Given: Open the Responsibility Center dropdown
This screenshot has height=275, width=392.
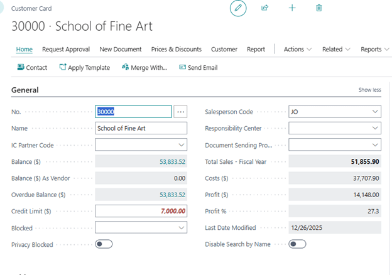Looking at the screenshot, I should pyautogui.click(x=375, y=129).
